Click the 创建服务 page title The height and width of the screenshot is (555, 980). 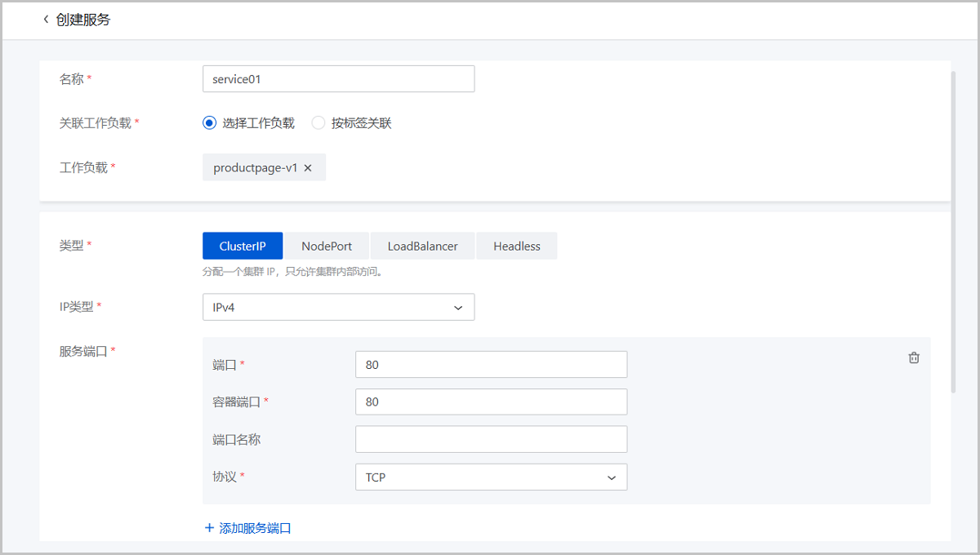(x=83, y=20)
